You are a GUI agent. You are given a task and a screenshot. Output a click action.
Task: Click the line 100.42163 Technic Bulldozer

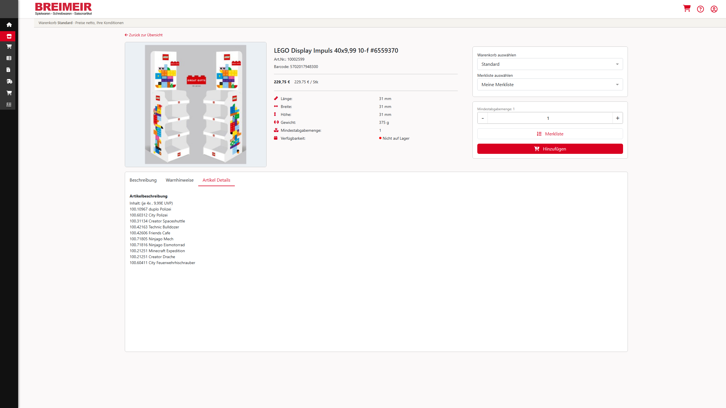(x=154, y=227)
